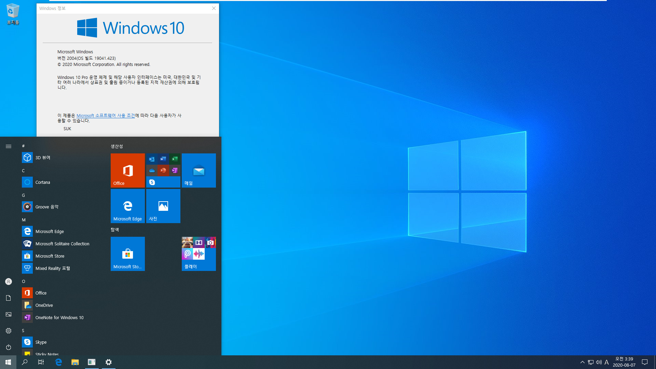Viewport: 656px width, 369px height.
Task: Click the taskbar search bar
Action: tap(24, 362)
